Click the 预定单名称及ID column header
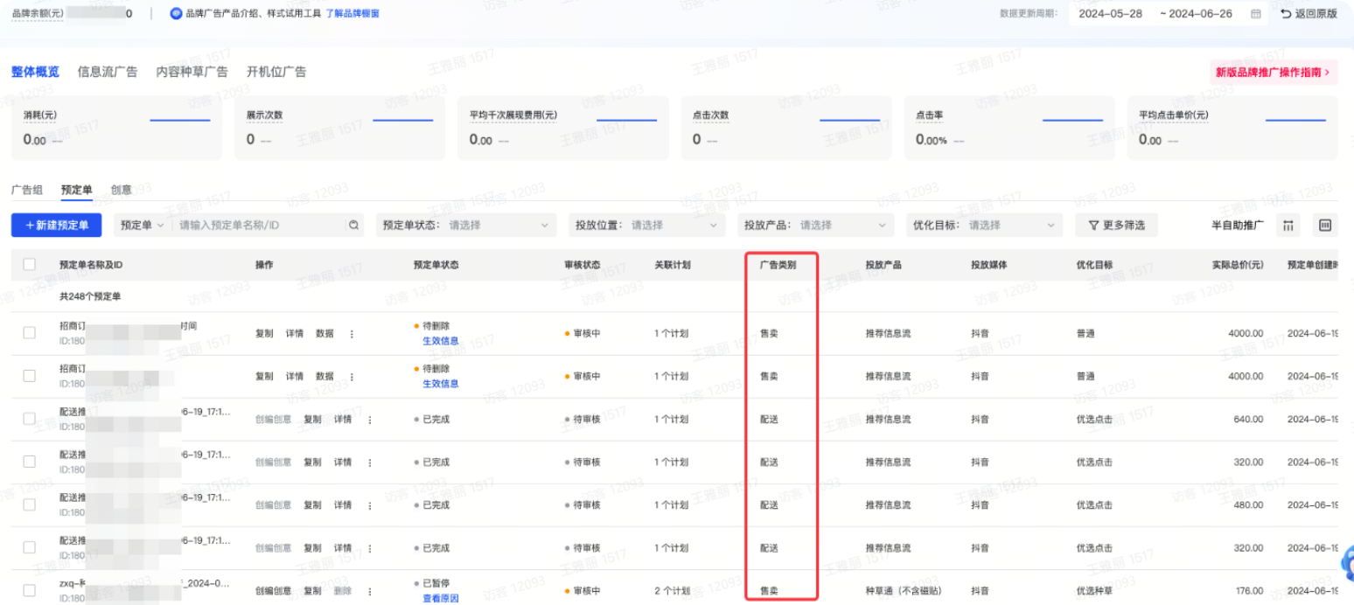The height and width of the screenshot is (605, 1354). pos(91,264)
